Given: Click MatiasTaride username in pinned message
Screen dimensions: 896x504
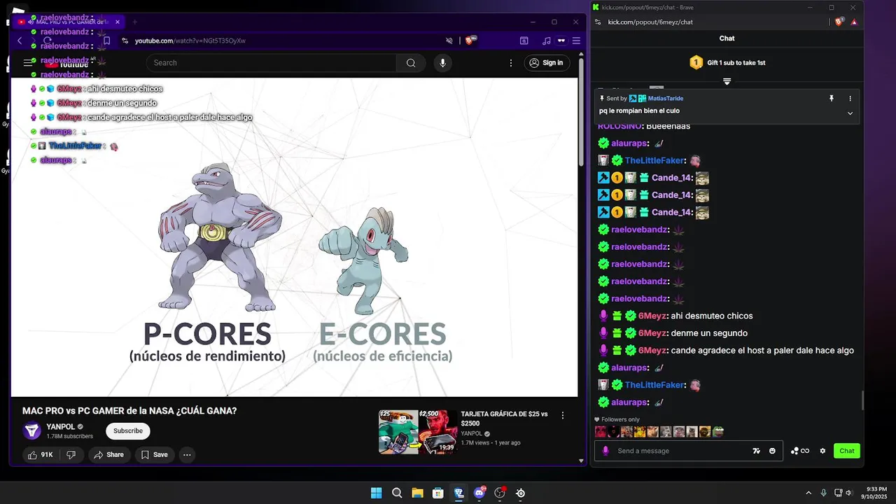Looking at the screenshot, I should coord(666,99).
